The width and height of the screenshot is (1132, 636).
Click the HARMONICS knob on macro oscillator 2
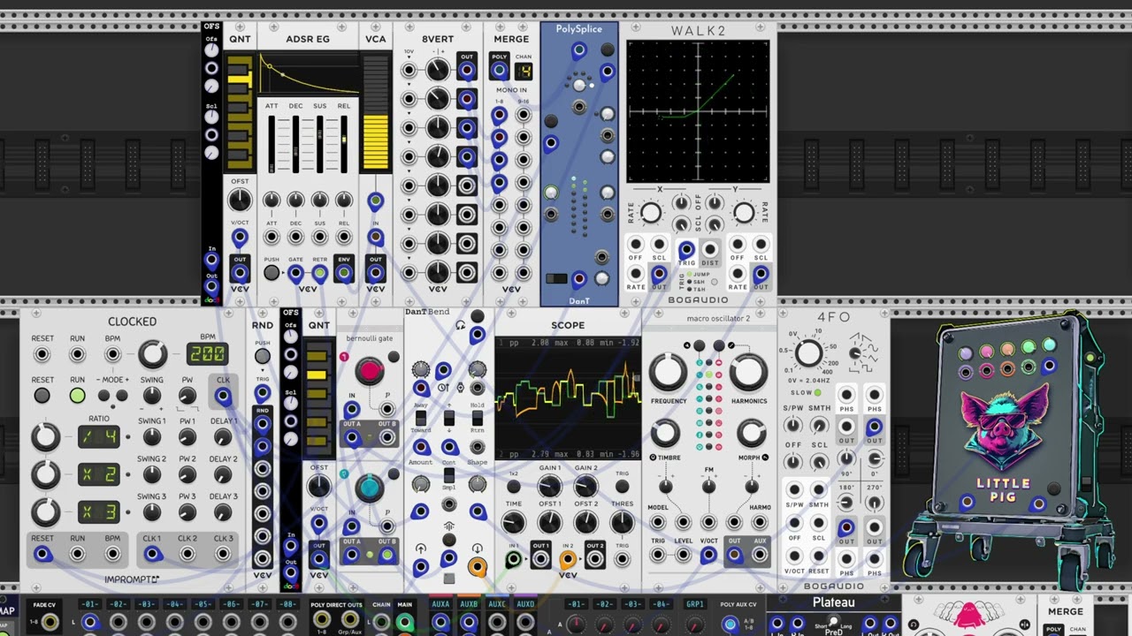pyautogui.click(x=749, y=373)
